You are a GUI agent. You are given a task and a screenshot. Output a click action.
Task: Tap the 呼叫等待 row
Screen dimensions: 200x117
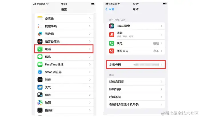[x=136, y=97]
